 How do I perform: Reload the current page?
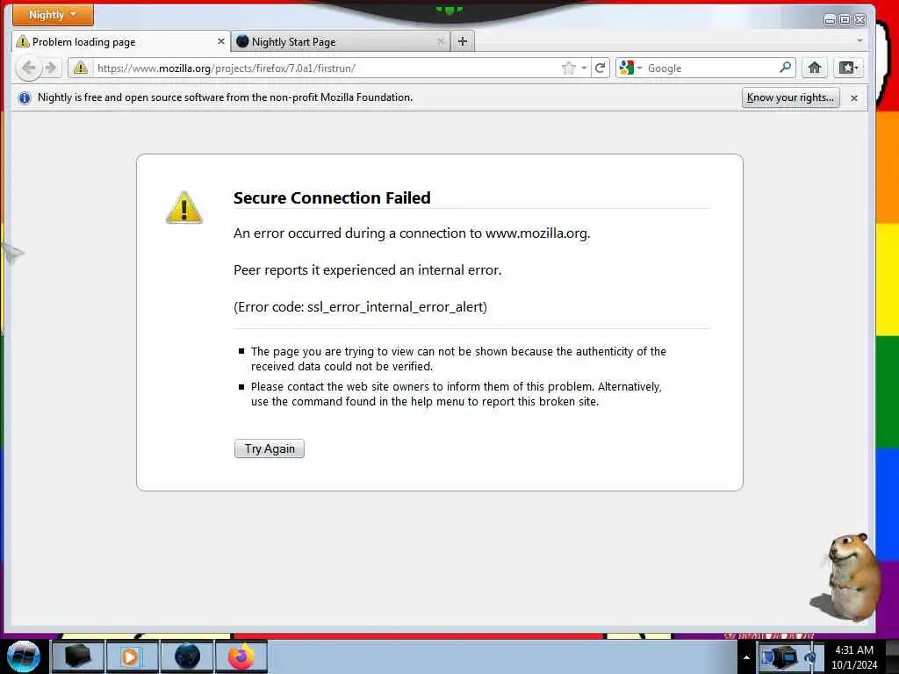click(x=601, y=68)
